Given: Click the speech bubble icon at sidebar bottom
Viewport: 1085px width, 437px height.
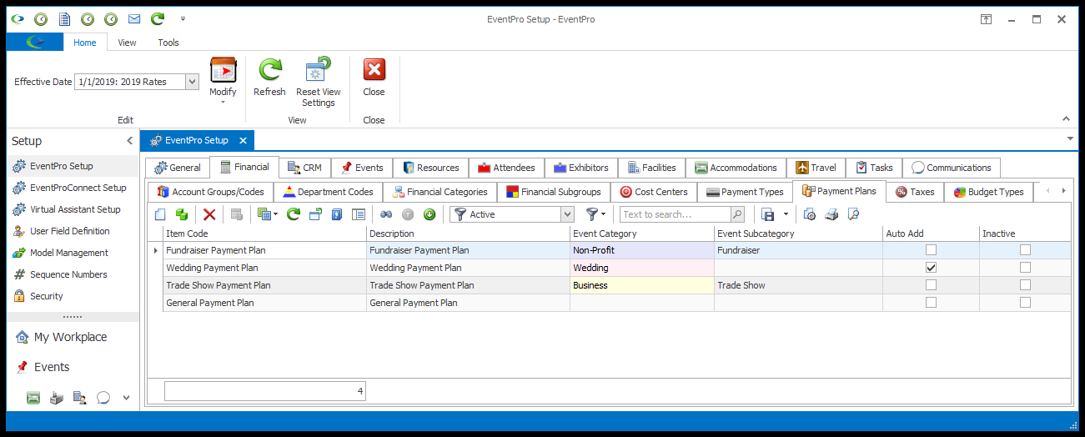Looking at the screenshot, I should pyautogui.click(x=103, y=398).
